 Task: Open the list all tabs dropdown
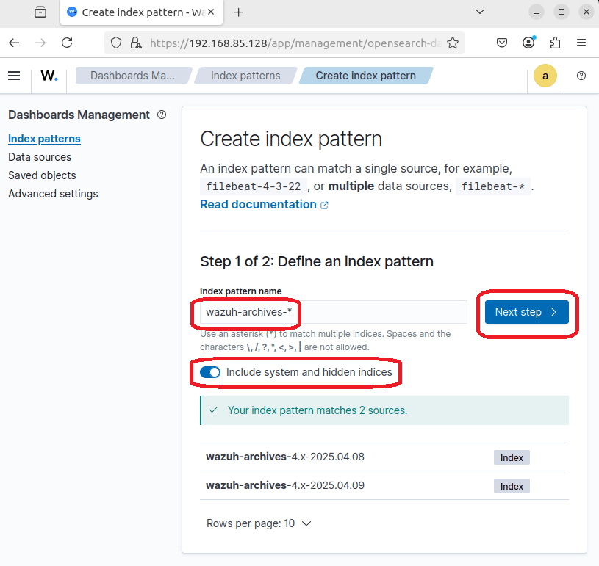[480, 12]
